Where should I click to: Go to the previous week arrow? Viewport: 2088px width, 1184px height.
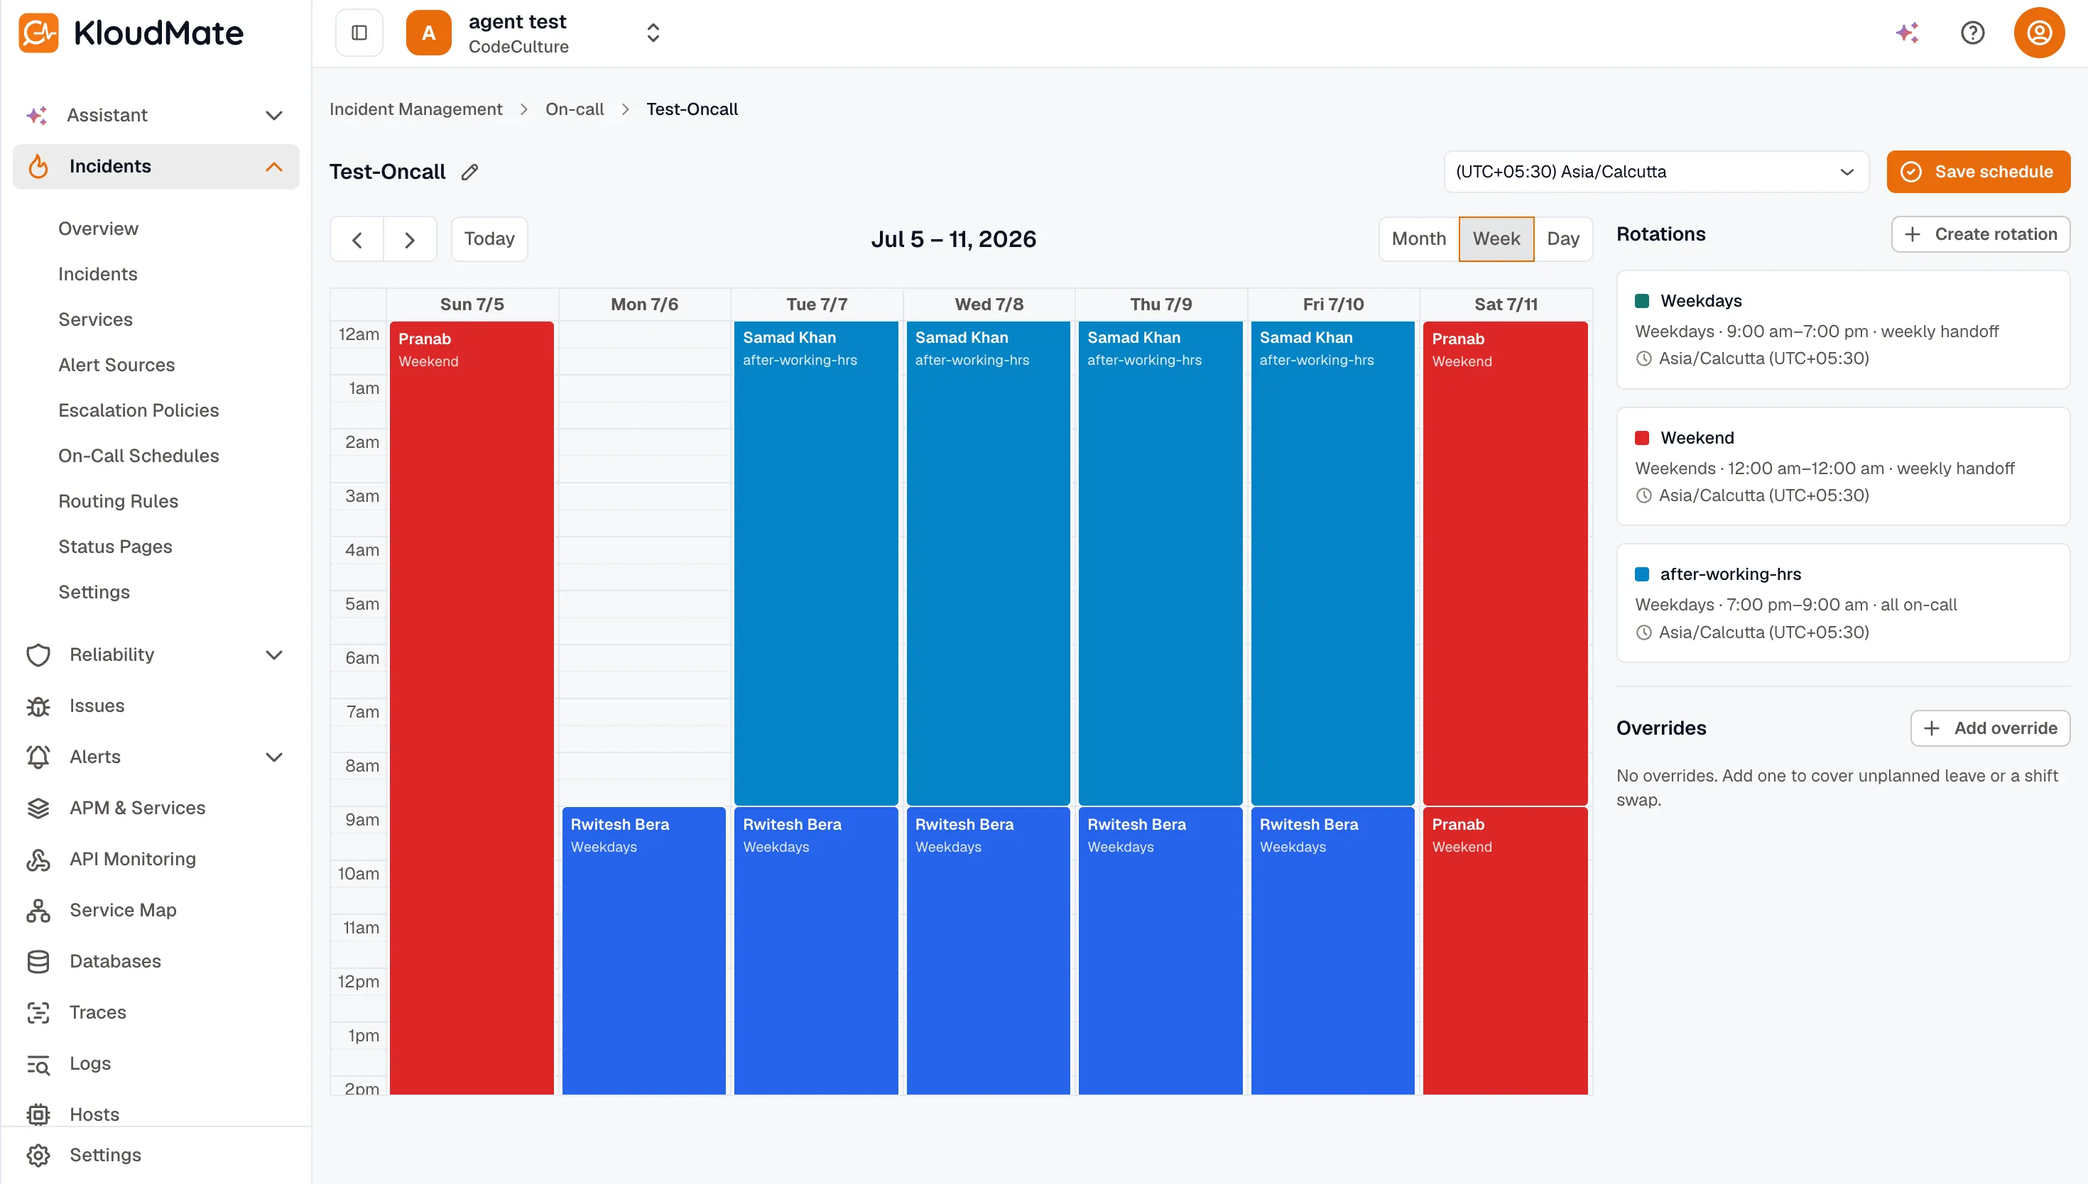357,239
